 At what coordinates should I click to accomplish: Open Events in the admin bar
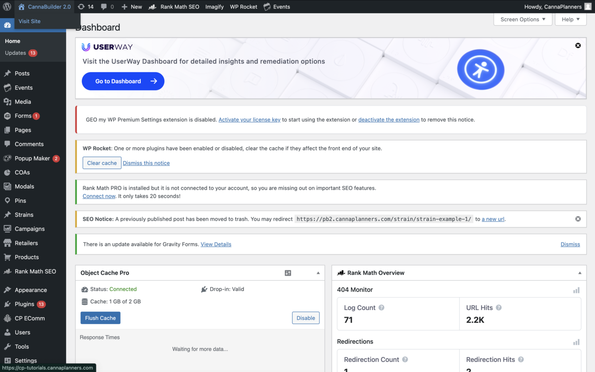(277, 7)
